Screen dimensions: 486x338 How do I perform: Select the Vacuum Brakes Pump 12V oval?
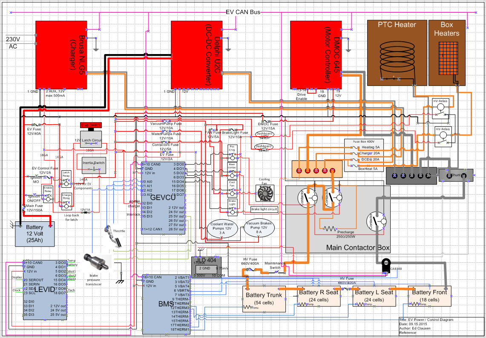coord(259,227)
